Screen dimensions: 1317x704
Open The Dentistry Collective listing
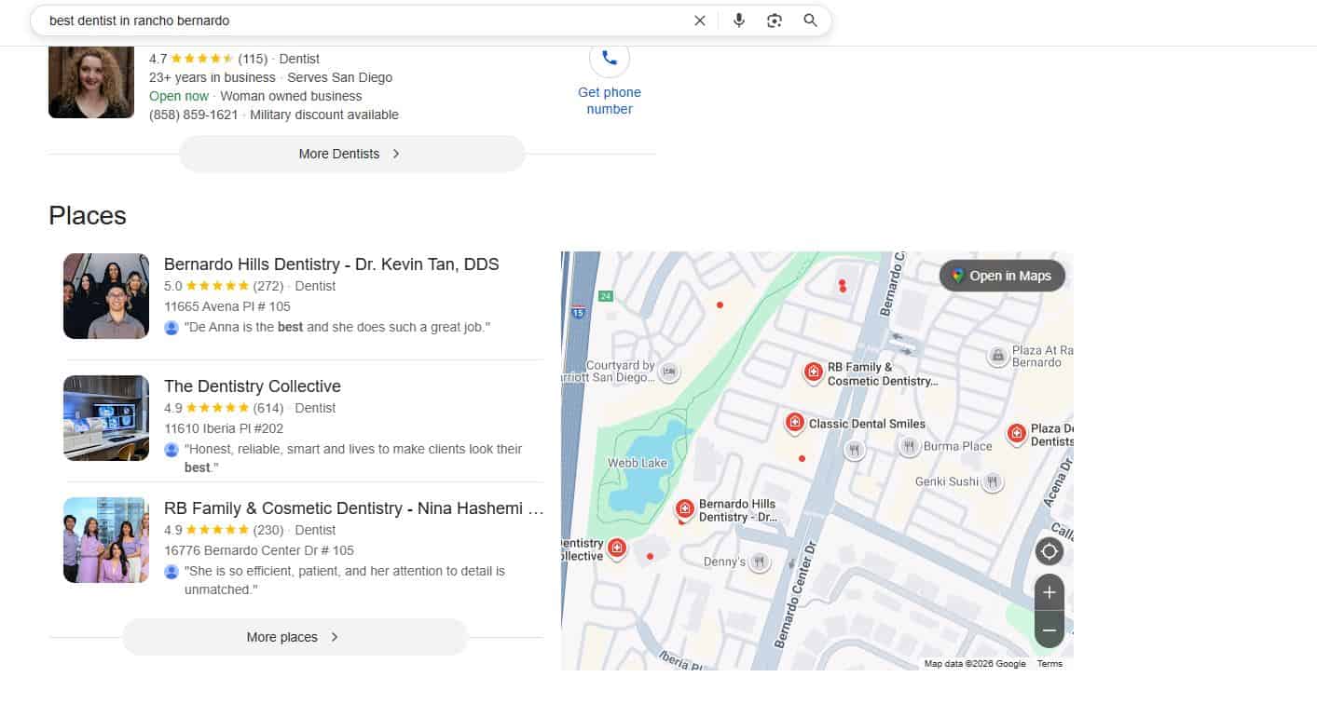coord(253,386)
